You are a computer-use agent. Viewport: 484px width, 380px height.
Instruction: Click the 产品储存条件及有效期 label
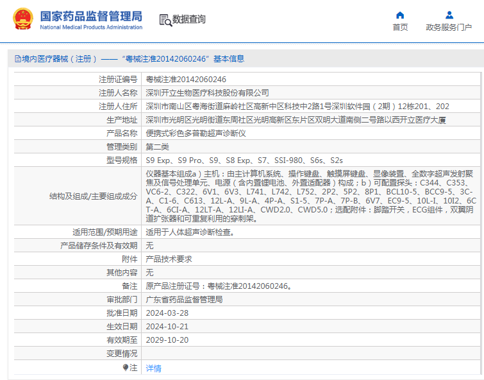(99, 245)
